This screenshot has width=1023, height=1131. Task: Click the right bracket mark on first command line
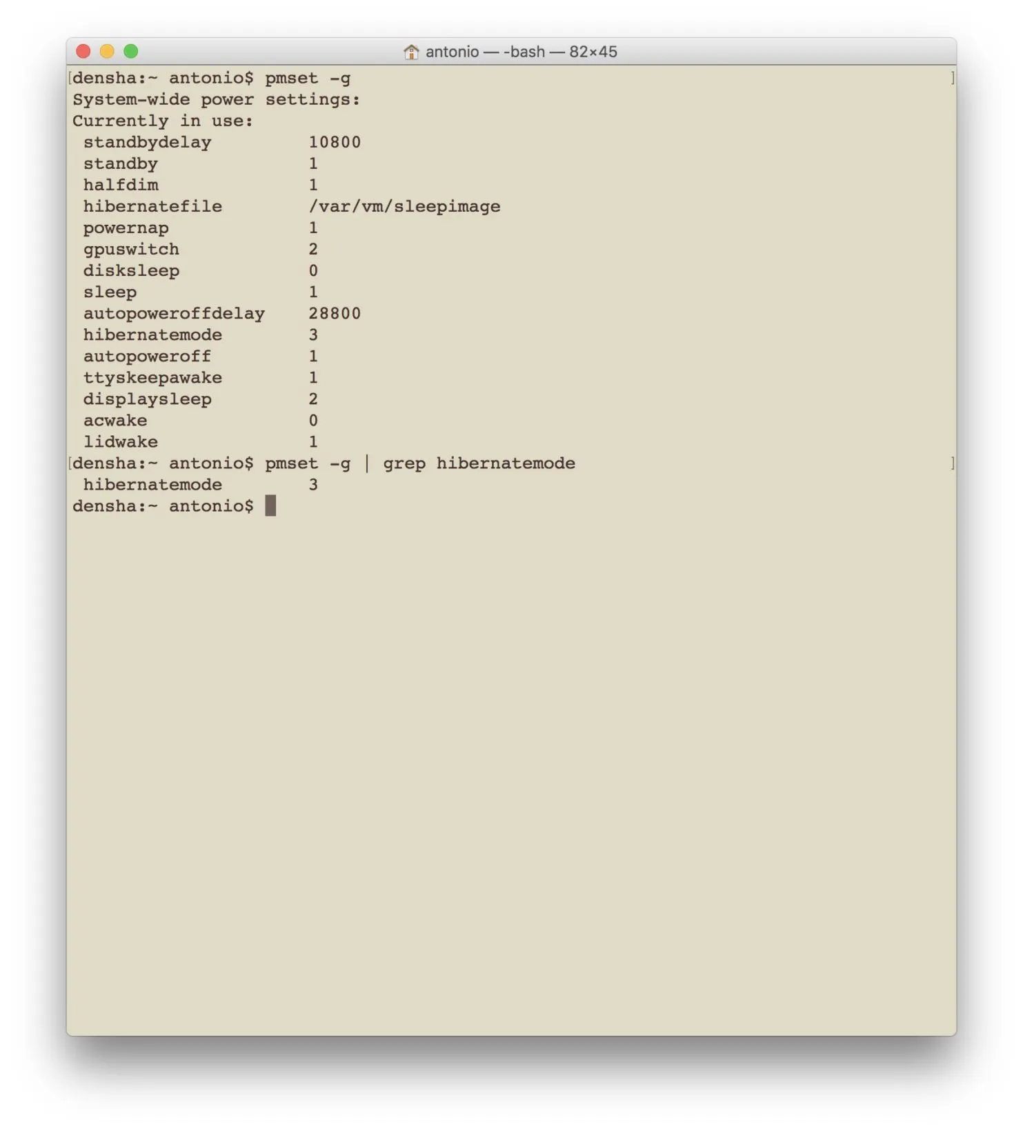click(x=953, y=78)
